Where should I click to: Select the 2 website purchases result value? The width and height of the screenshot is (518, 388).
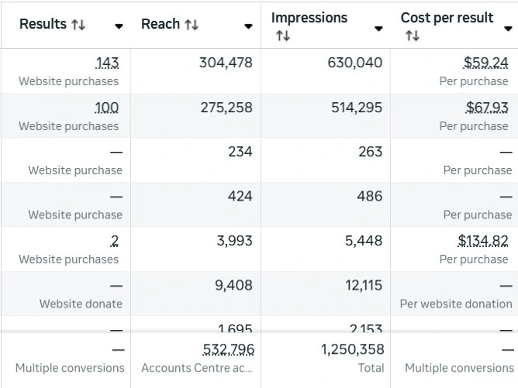(x=115, y=241)
